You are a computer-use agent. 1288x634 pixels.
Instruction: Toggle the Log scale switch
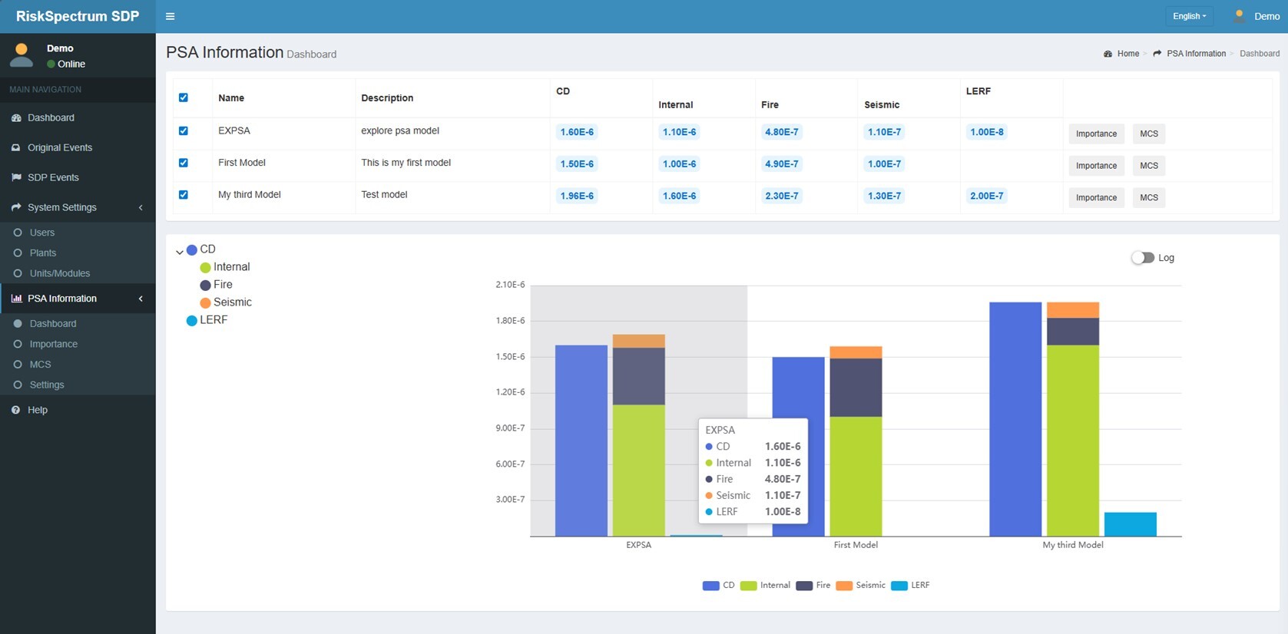(1142, 258)
